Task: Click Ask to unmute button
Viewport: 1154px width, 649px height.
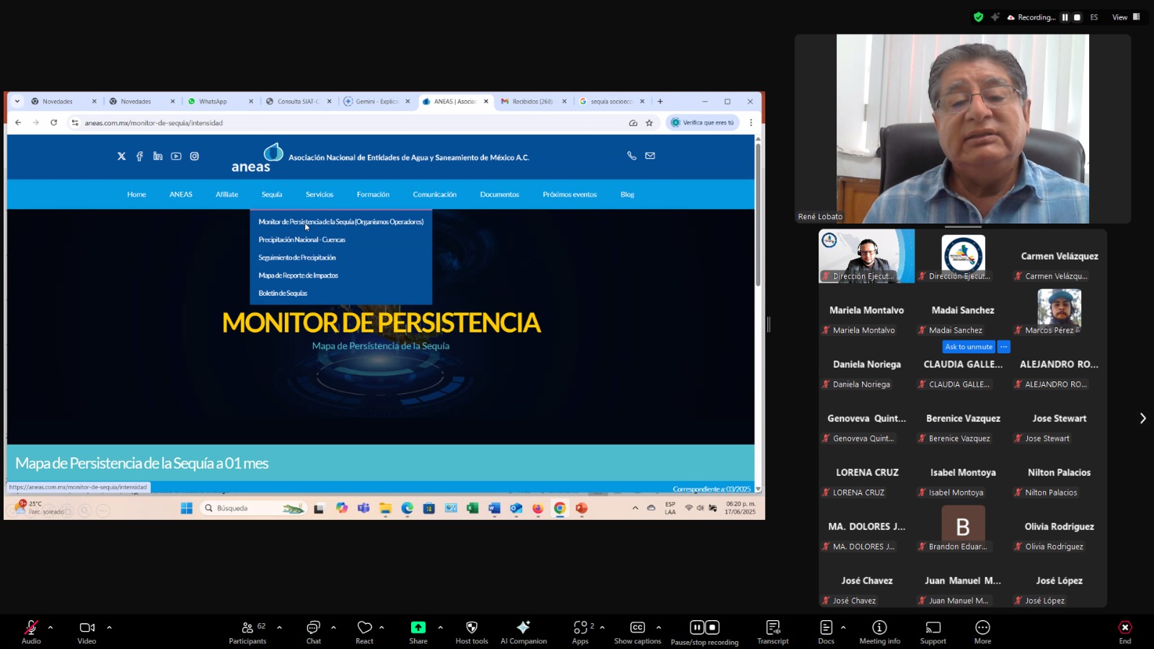Action: [x=969, y=347]
